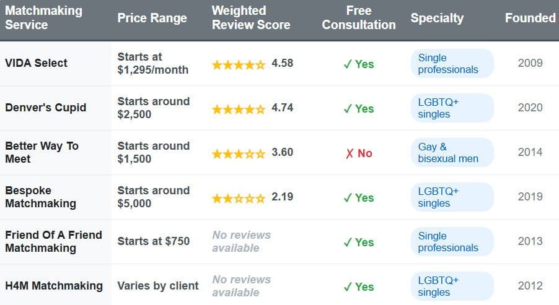The width and height of the screenshot is (559, 305).
Task: Select the Friend Of A Friend Matchmaking name
Action: pyautogui.click(x=53, y=241)
